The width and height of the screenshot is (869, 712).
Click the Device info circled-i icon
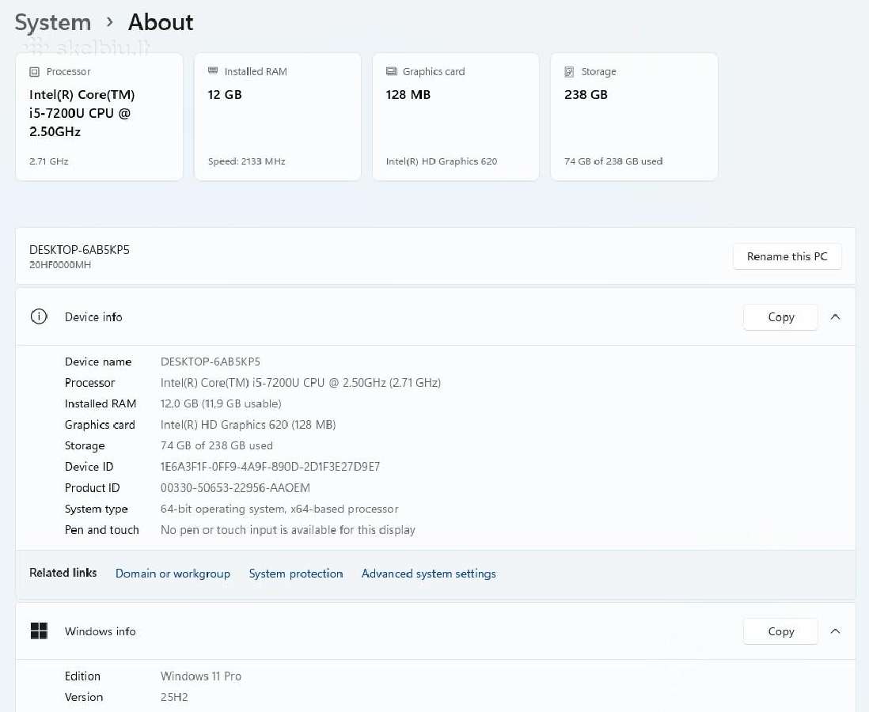pos(39,316)
